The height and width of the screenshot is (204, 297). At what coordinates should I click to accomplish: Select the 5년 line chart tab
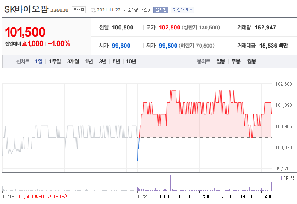pos(116,61)
